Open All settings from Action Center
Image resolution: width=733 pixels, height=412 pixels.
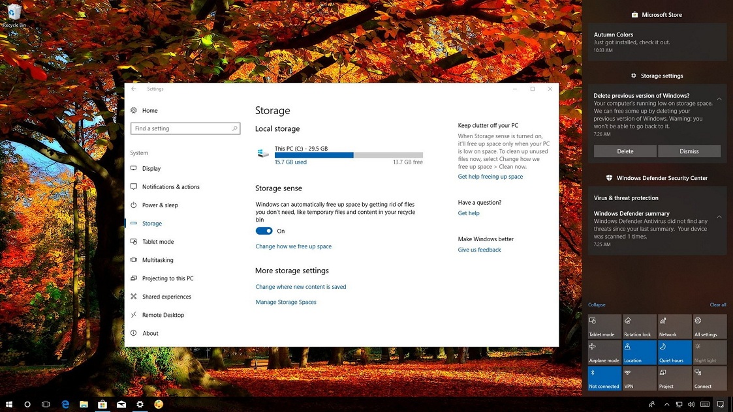click(x=709, y=326)
